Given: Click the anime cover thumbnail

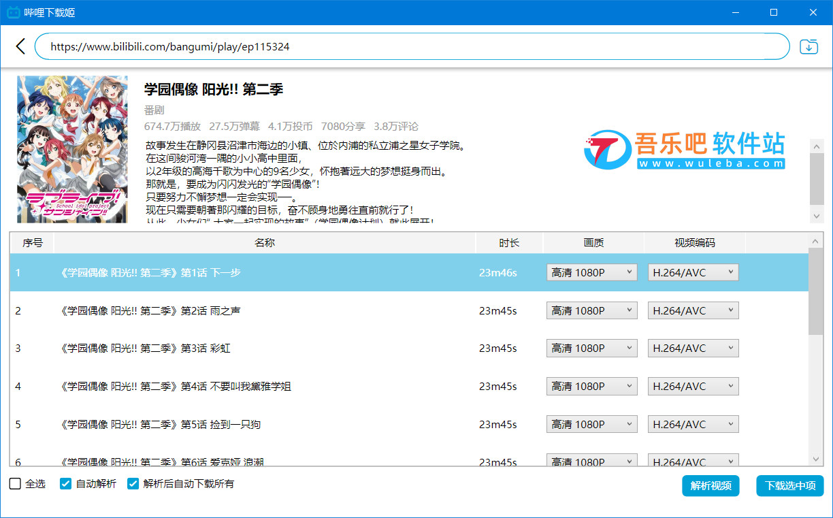Looking at the screenshot, I should point(72,149).
